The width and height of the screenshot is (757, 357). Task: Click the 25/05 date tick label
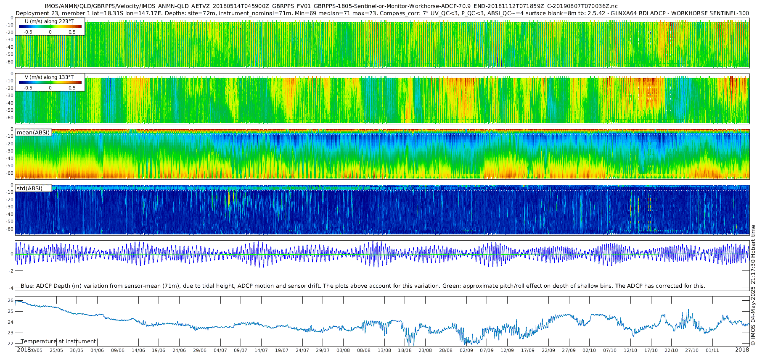pyautogui.click(x=56, y=350)
